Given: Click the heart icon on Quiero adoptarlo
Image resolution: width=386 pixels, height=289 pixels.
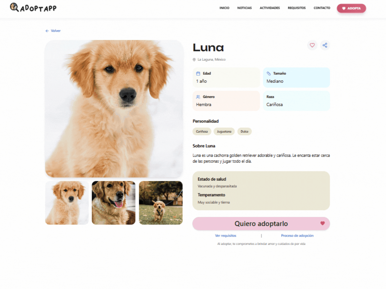Looking at the screenshot, I should point(322,223).
